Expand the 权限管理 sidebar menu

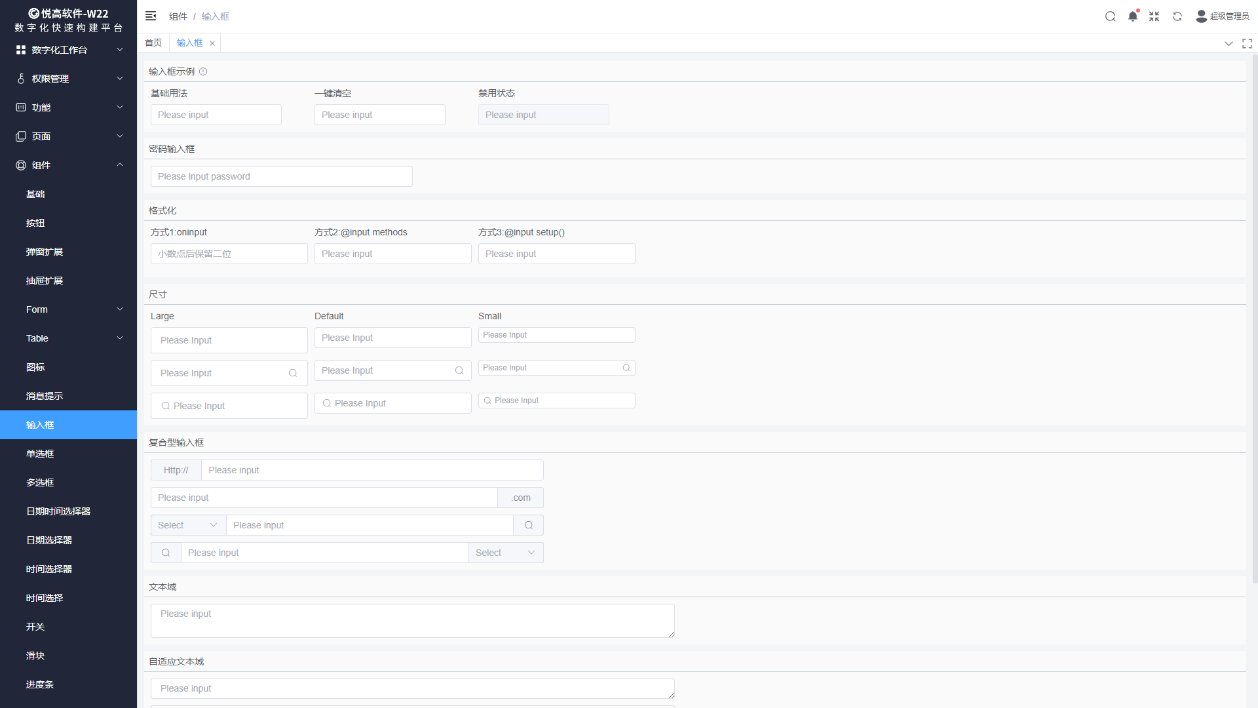tap(68, 79)
